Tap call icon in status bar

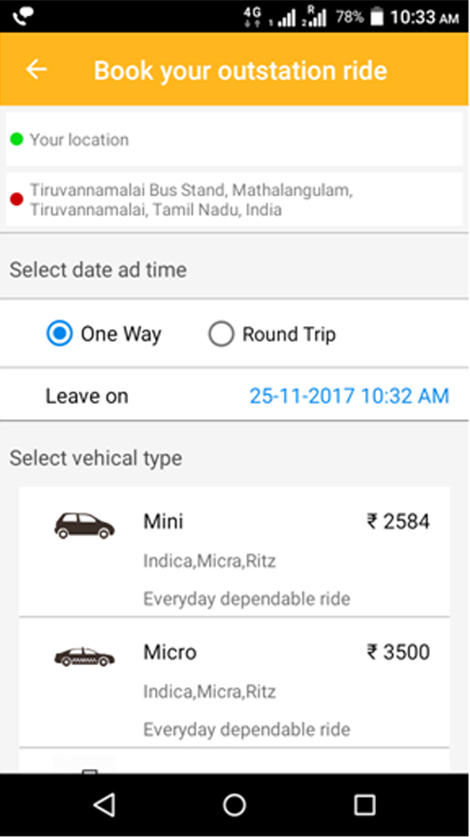[x=23, y=17]
